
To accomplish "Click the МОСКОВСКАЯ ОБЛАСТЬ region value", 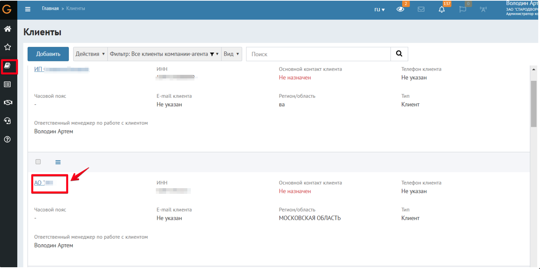I will 310,218.
